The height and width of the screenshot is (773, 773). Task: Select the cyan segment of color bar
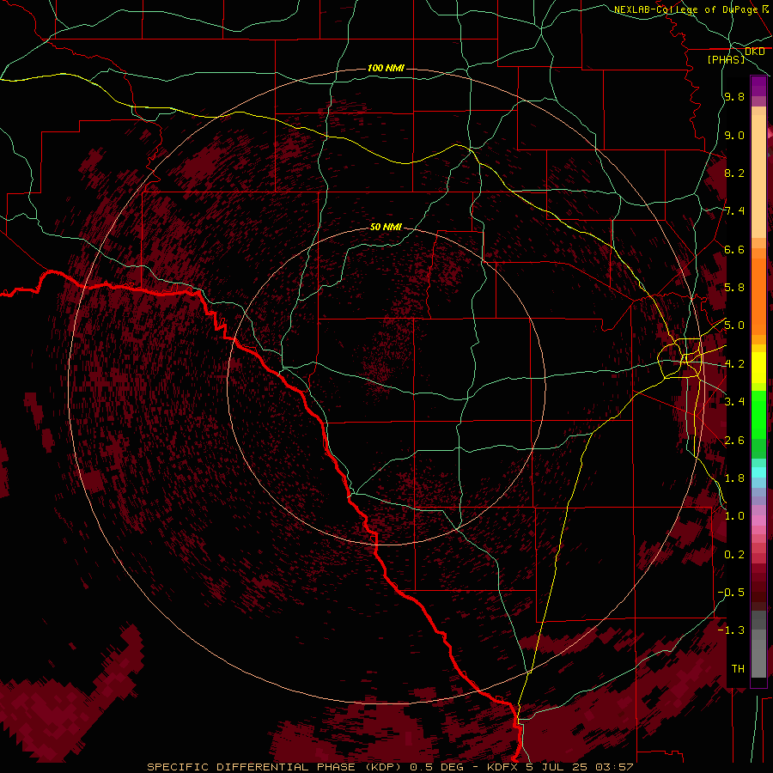tap(758, 472)
